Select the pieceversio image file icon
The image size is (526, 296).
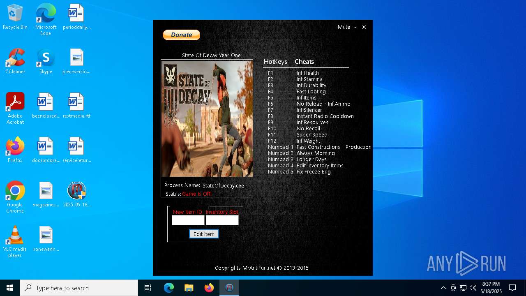pyautogui.click(x=76, y=62)
